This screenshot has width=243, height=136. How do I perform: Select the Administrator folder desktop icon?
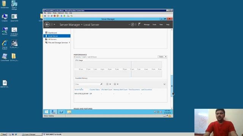[5, 5]
